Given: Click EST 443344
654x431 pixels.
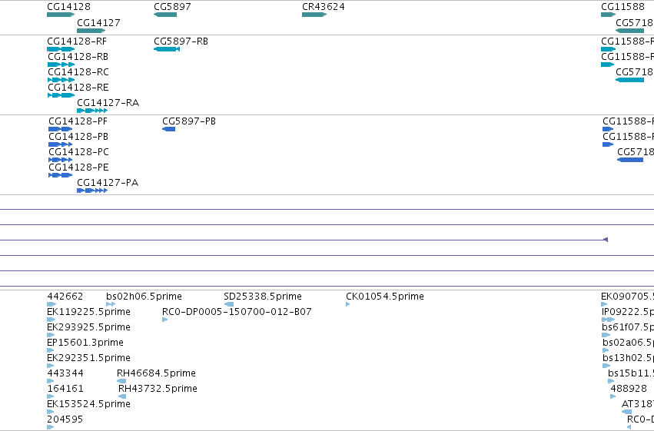Looking at the screenshot, I should pyautogui.click(x=65, y=373).
